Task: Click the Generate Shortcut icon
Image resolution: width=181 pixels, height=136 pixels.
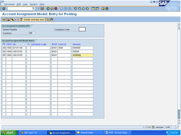Action: tap(97, 8)
